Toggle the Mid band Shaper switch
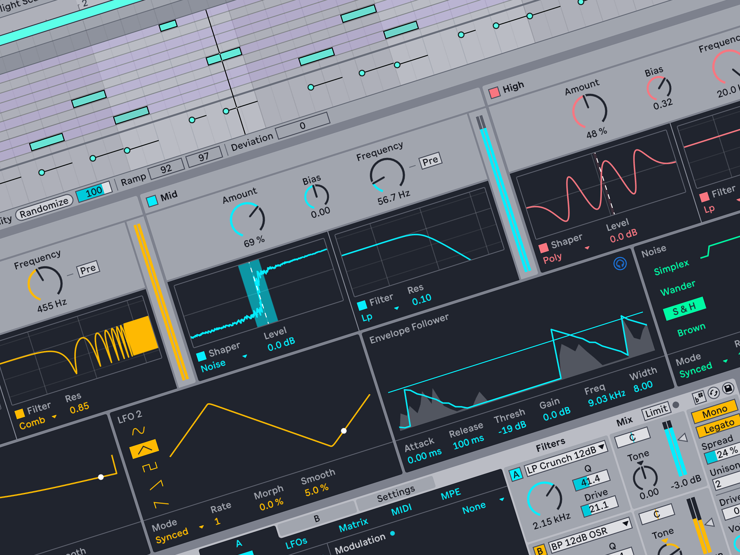The width and height of the screenshot is (740, 555). point(201,356)
